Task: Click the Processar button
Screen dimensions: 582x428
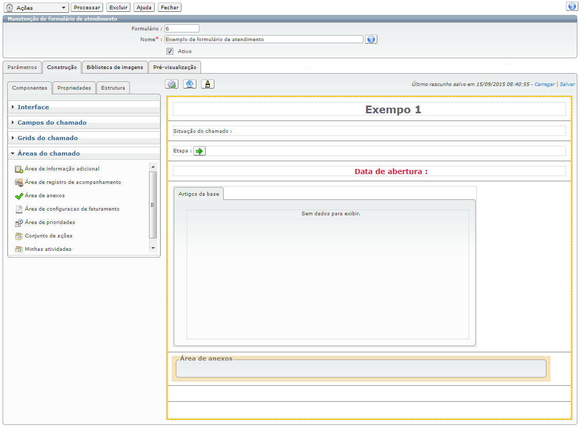Action: [87, 7]
